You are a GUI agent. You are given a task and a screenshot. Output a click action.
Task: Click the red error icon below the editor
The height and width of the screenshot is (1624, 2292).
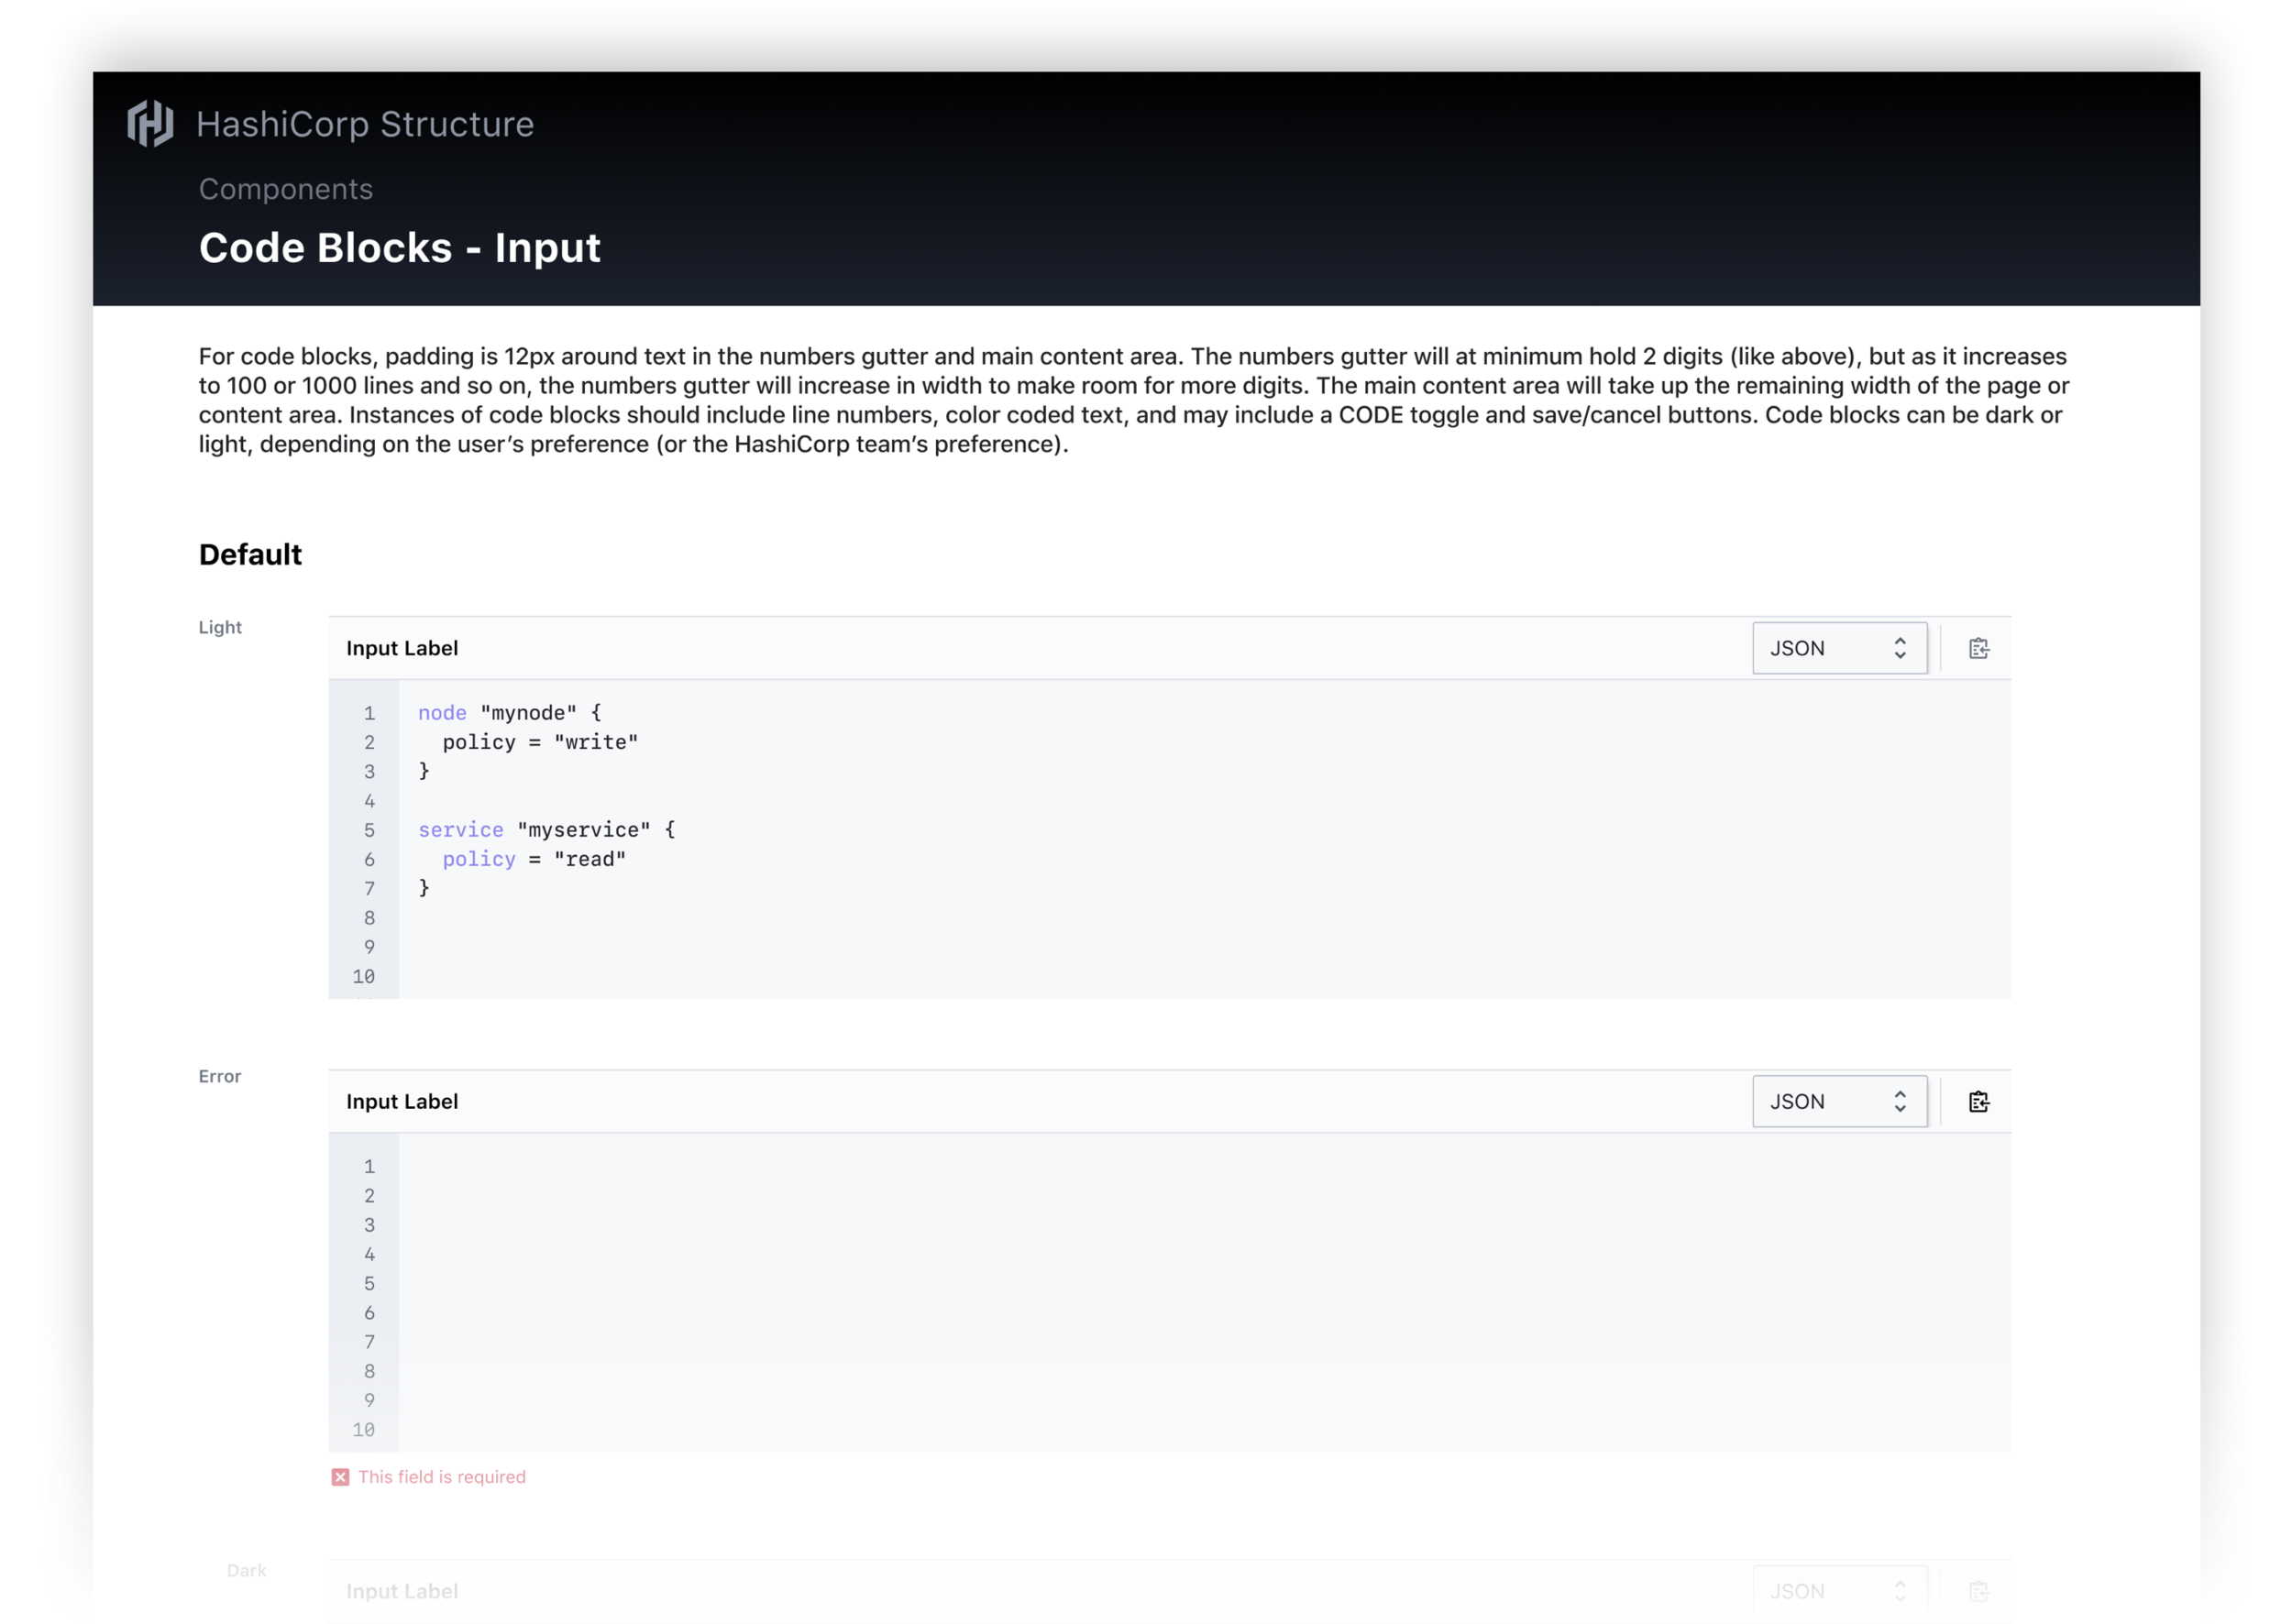340,1477
